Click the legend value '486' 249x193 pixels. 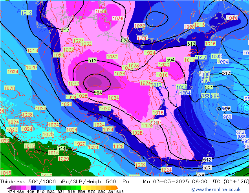point(20,191)
